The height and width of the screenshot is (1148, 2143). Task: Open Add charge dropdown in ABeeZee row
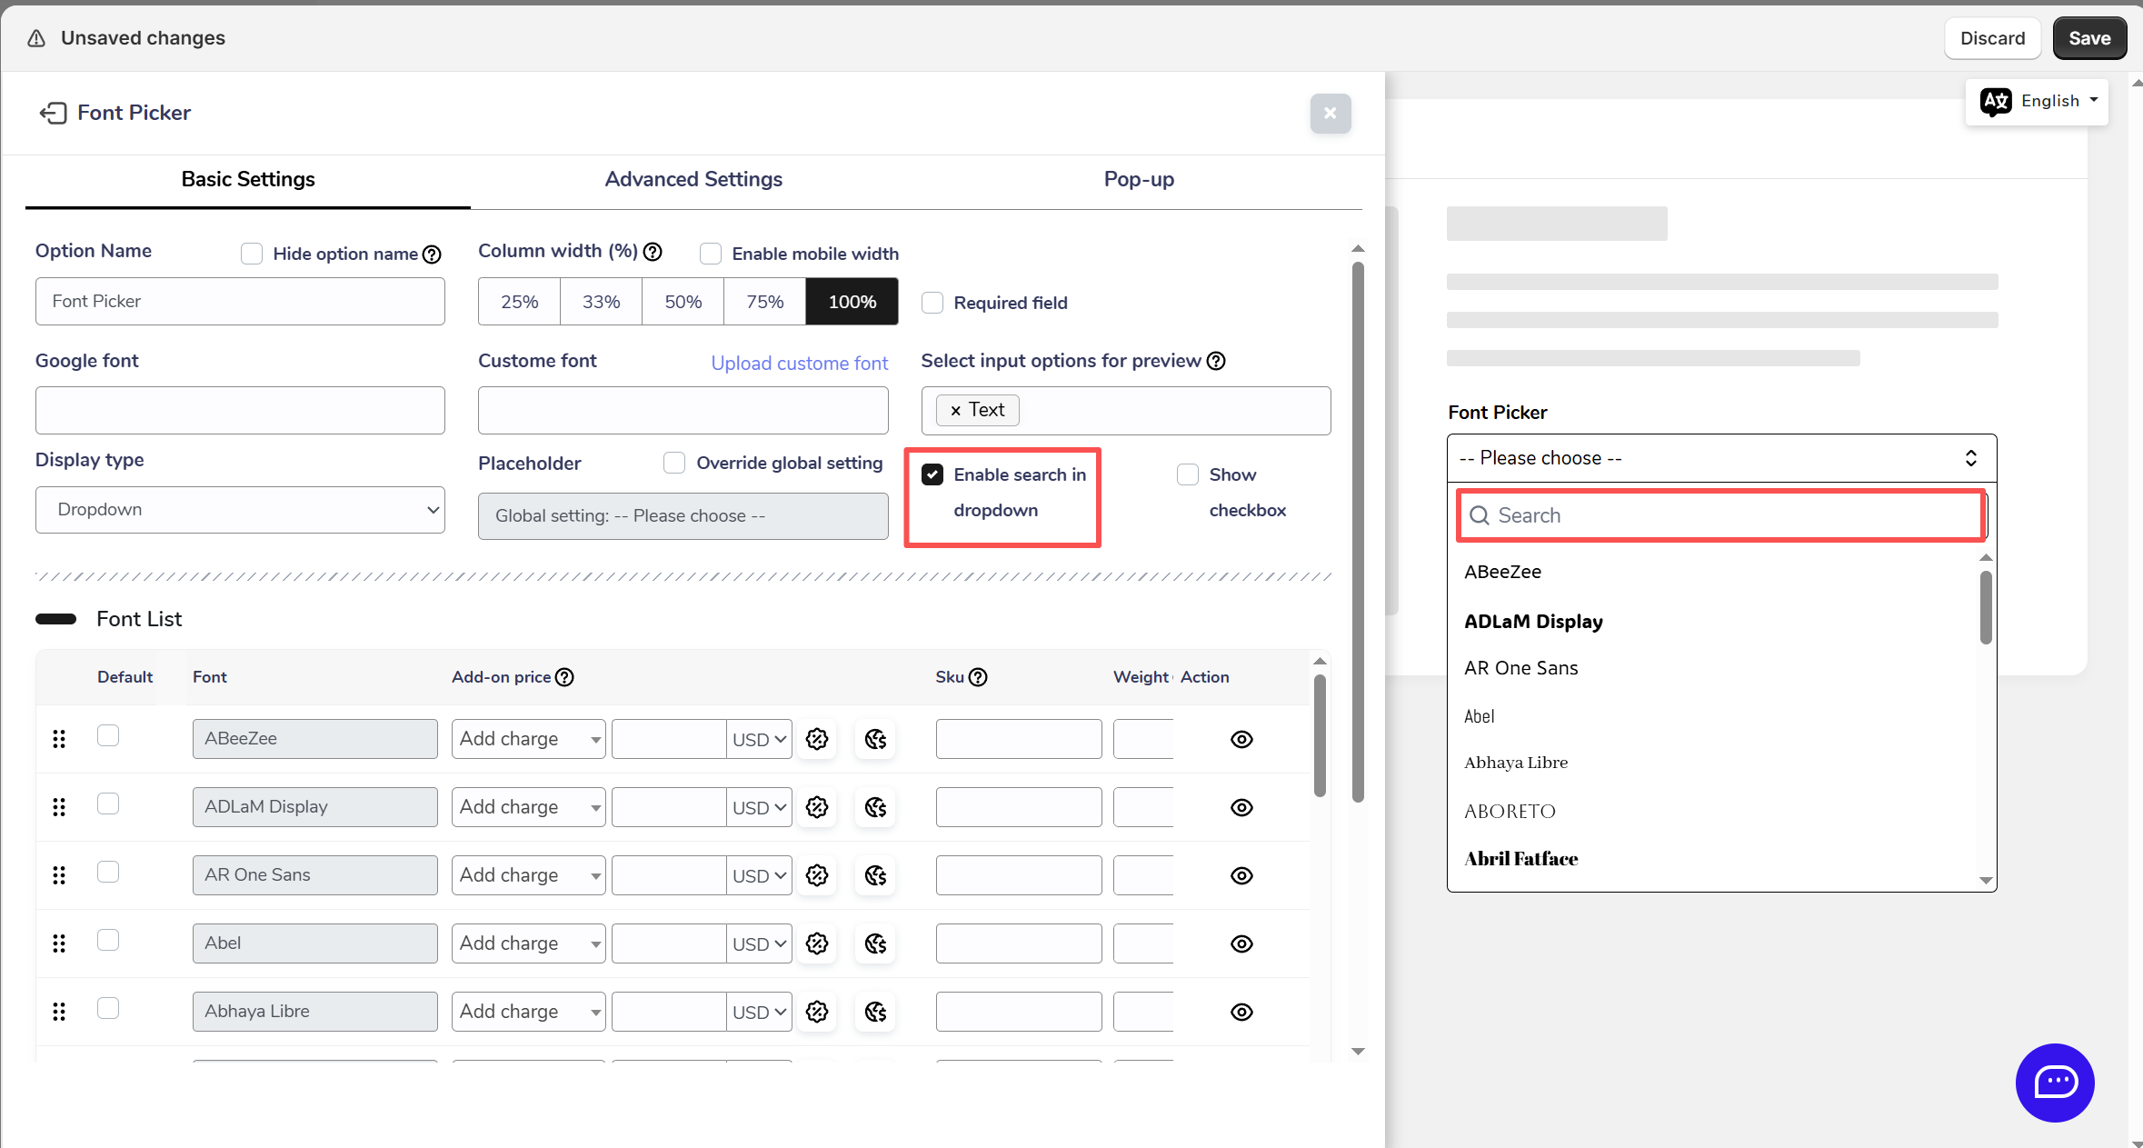tap(528, 739)
